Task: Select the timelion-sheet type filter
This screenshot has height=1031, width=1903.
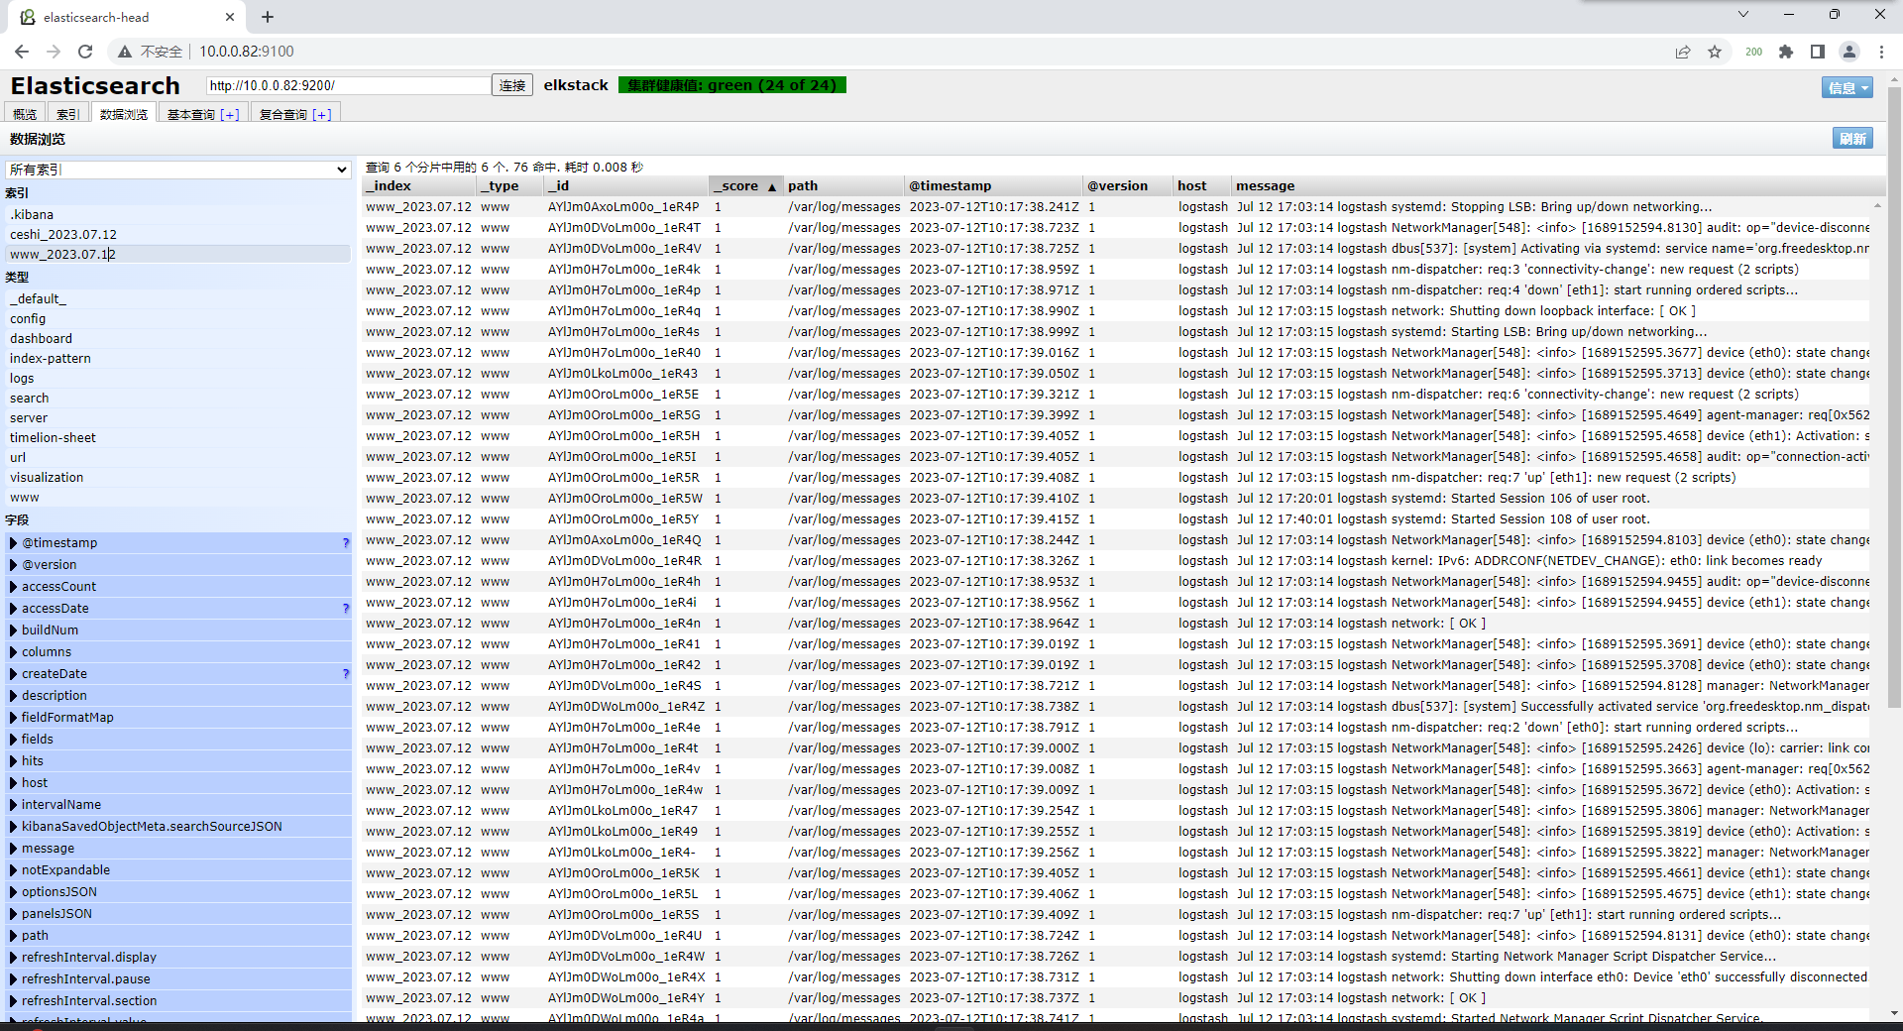Action: [x=178, y=437]
